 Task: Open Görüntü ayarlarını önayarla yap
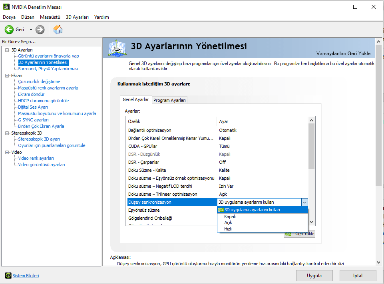48,56
